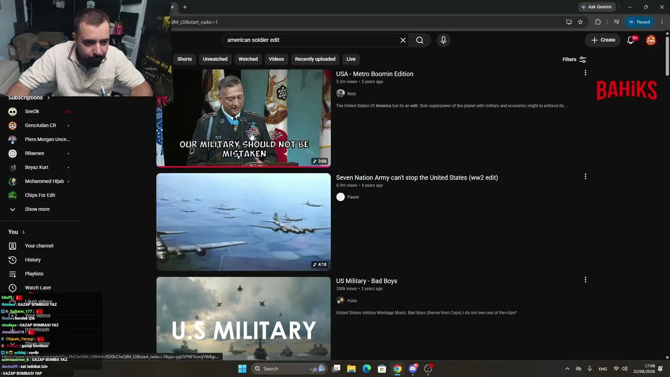Screen dimensions: 670x377
Task: Show hidden system tray icons
Action: (567, 369)
